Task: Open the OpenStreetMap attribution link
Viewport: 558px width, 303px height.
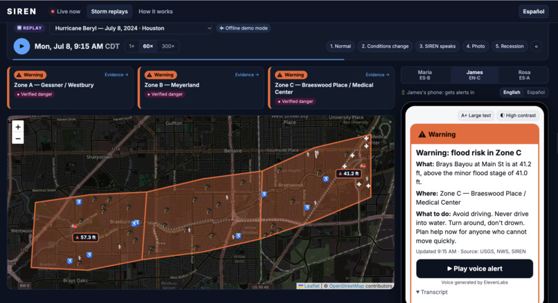Action: [346, 286]
